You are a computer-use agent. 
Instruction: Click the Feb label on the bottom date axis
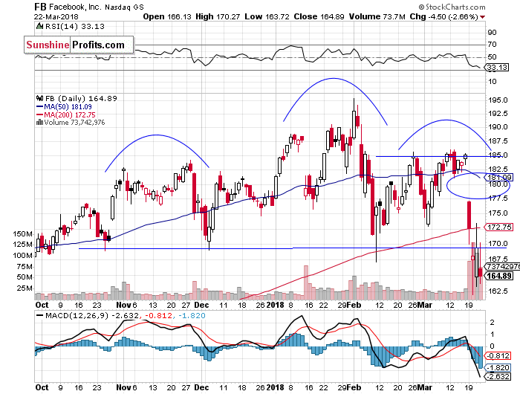point(354,388)
